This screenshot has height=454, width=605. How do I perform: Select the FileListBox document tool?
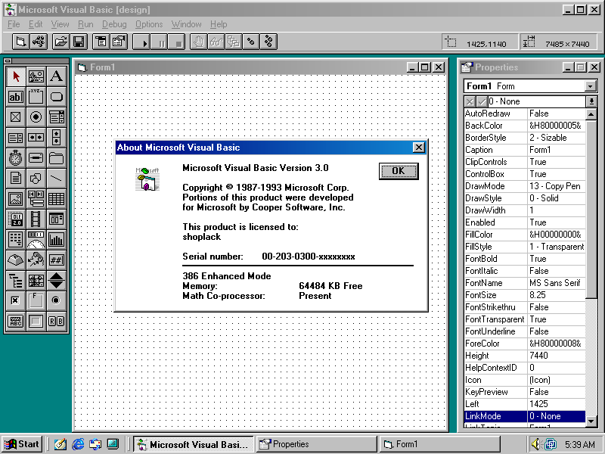pos(16,179)
